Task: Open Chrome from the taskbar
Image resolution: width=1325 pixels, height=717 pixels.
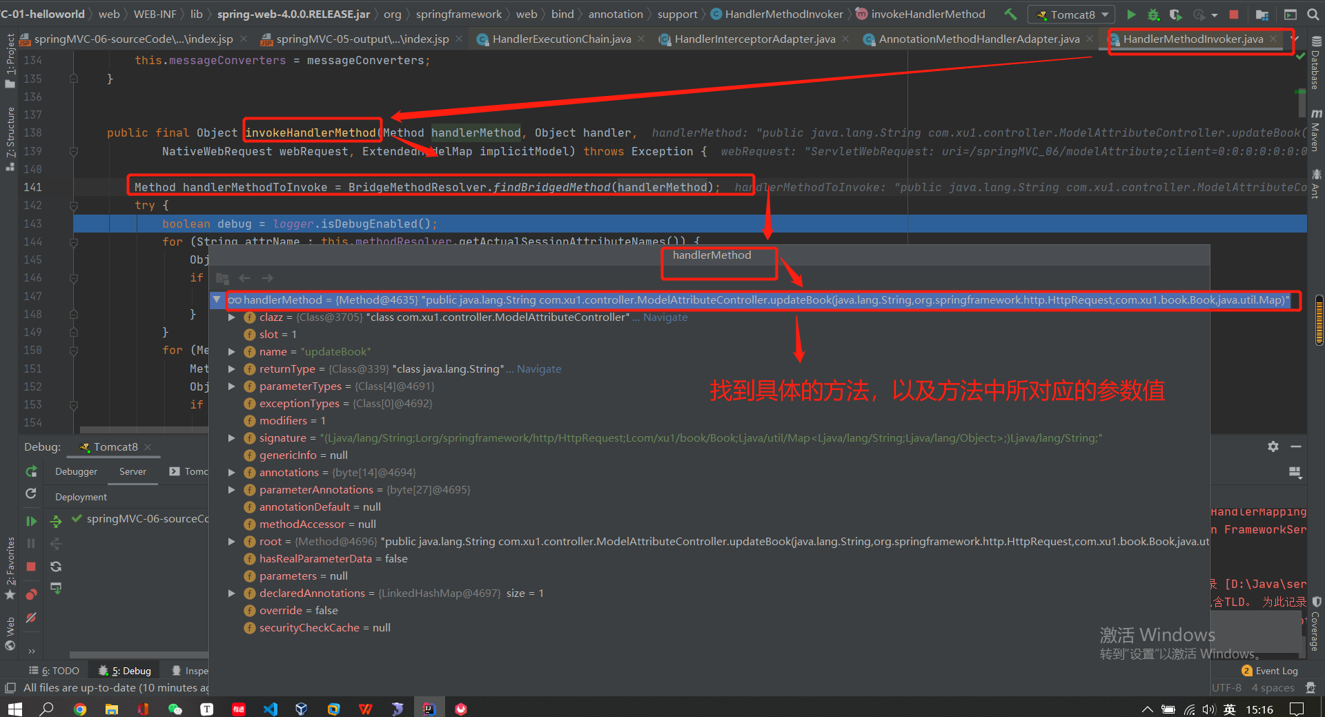Action: point(80,709)
